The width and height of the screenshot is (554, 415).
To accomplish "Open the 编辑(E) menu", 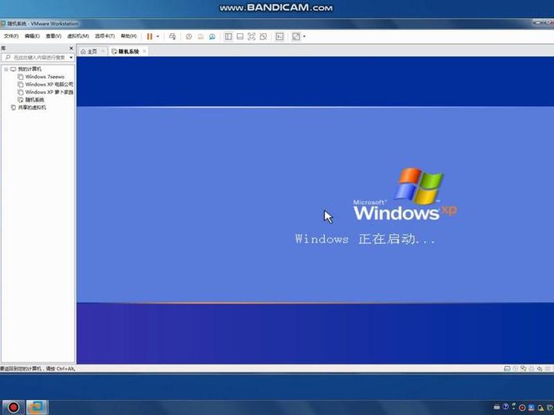I will (32, 36).
